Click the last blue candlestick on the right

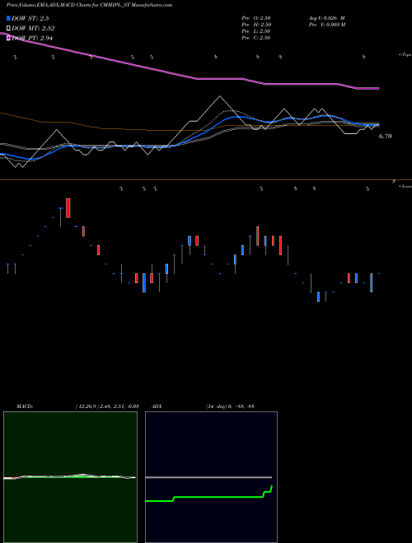(371, 282)
